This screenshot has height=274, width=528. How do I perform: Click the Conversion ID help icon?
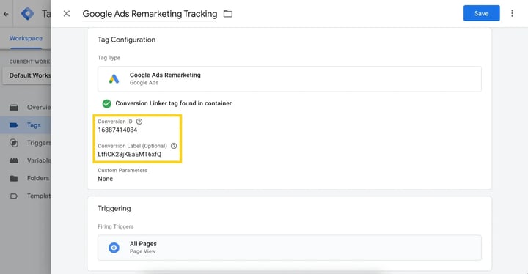139,122
